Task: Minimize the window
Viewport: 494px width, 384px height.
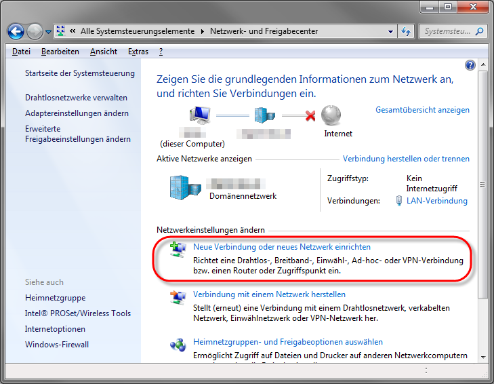Action: (x=430, y=7)
